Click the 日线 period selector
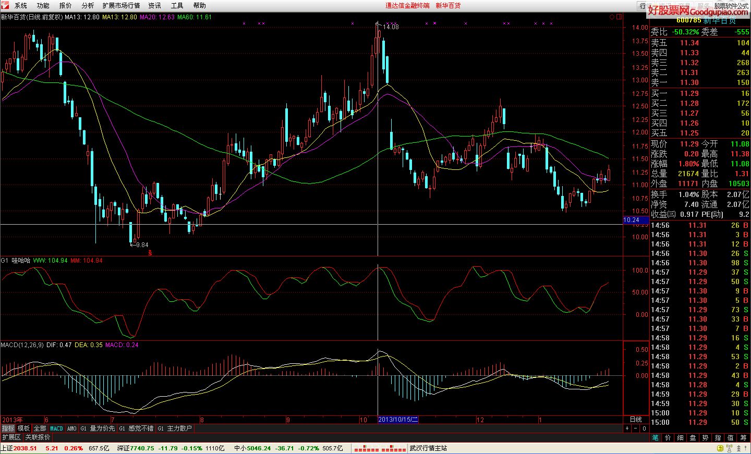751x454 pixels. (636, 420)
